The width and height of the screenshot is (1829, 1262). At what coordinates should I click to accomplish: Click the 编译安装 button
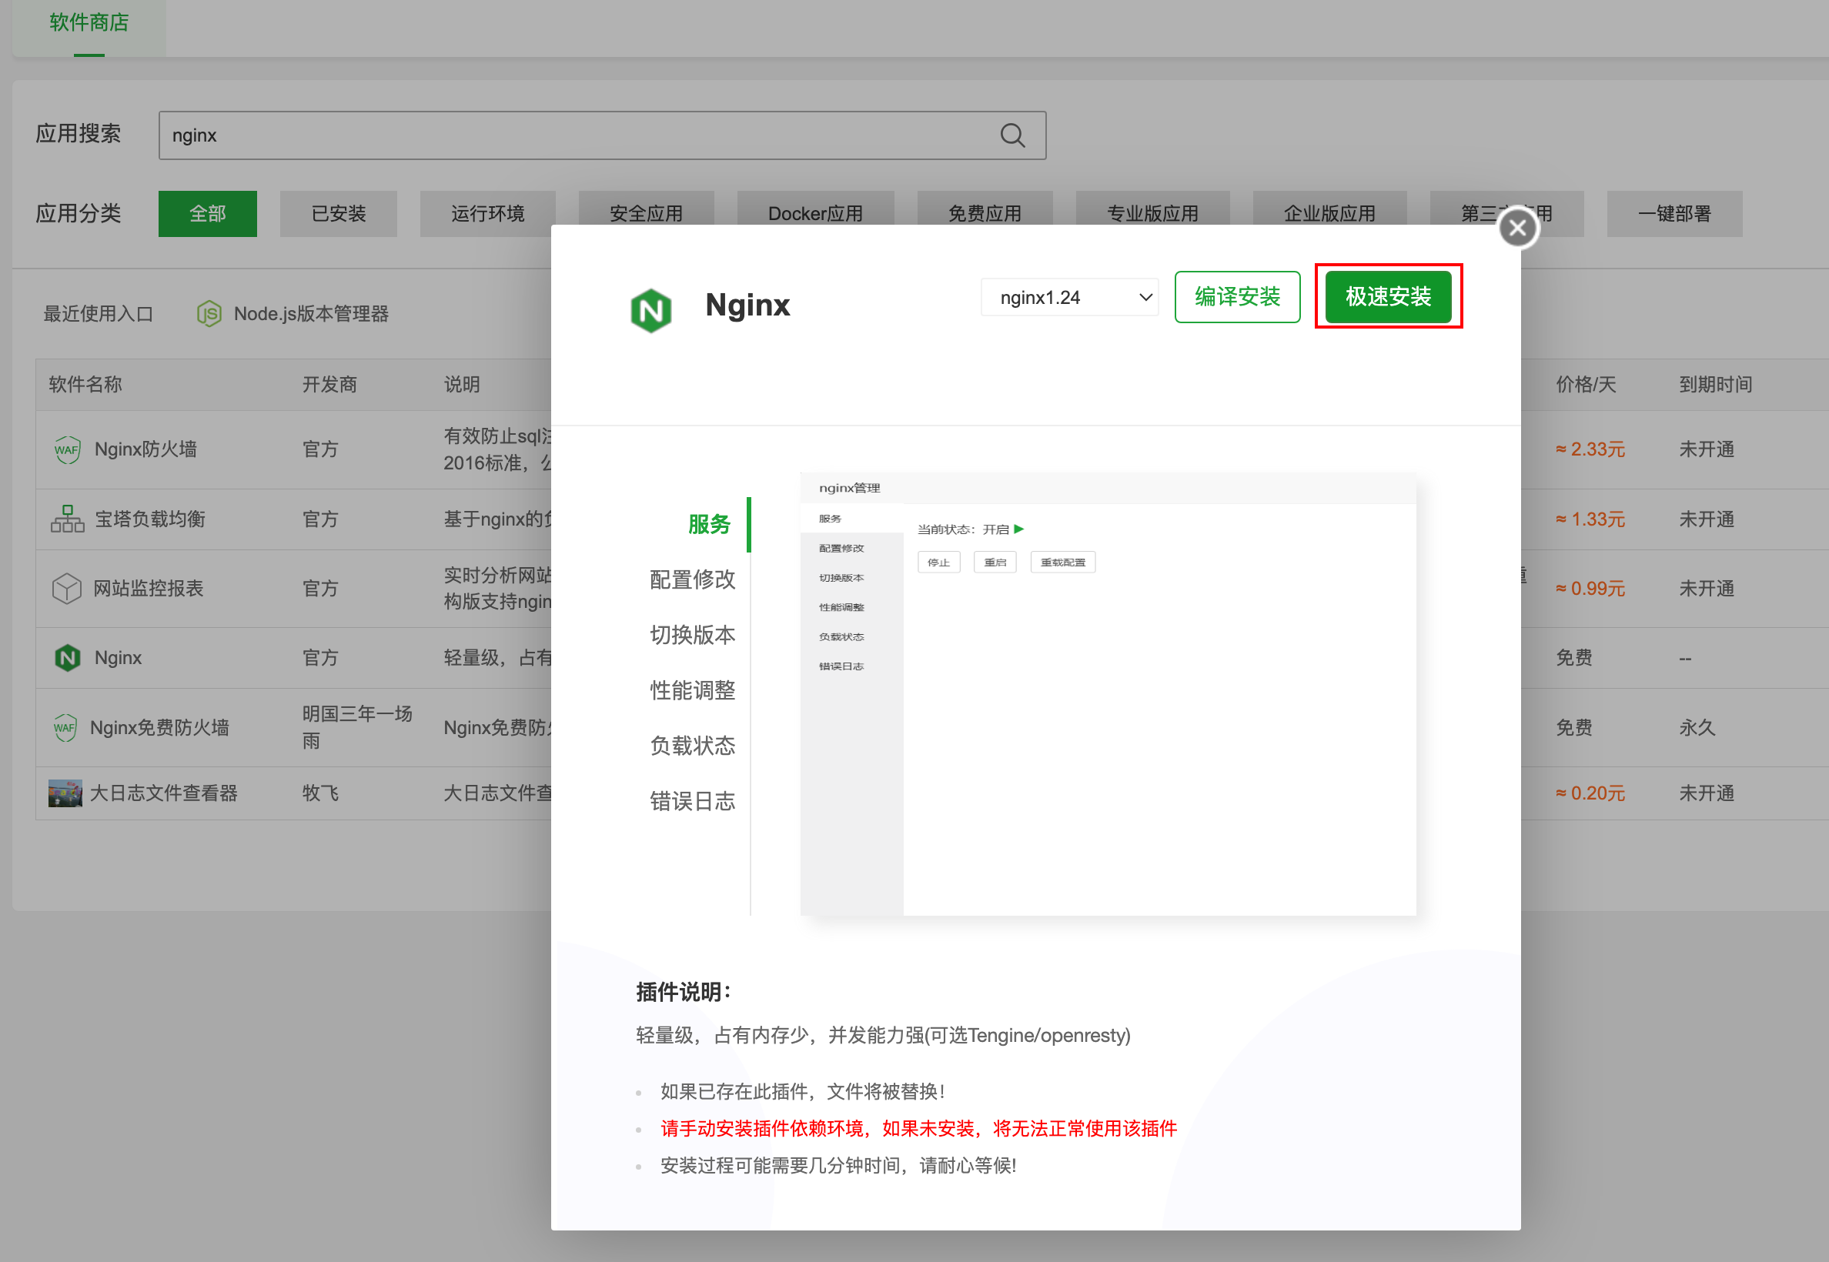[1236, 297]
